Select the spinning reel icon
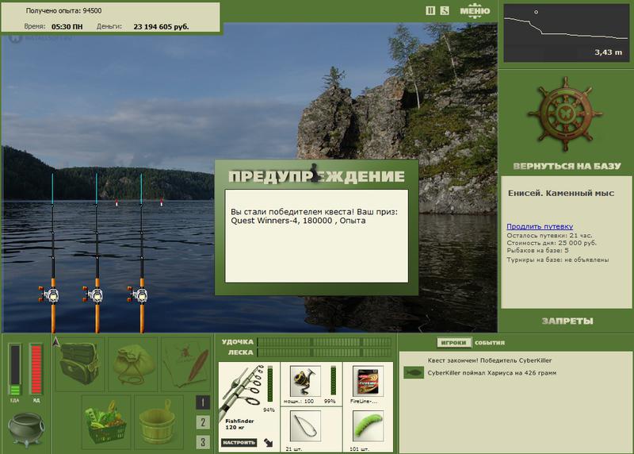This screenshot has width=634, height=454. pyautogui.click(x=305, y=381)
